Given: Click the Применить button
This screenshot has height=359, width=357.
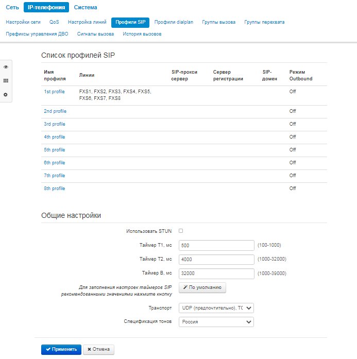Looking at the screenshot, I should pos(61,349).
